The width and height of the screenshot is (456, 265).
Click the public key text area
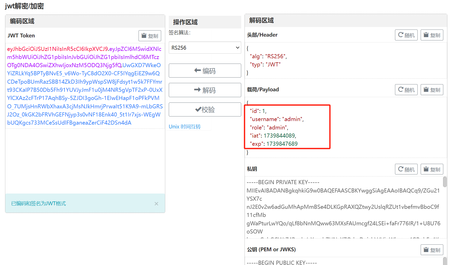[343, 262]
